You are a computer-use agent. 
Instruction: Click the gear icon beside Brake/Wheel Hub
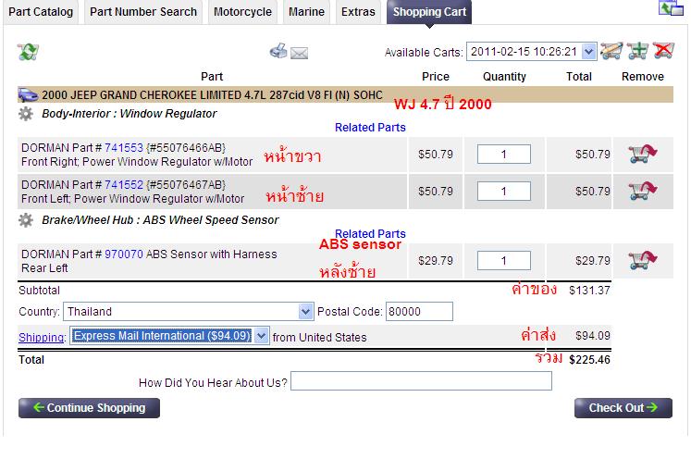click(27, 220)
